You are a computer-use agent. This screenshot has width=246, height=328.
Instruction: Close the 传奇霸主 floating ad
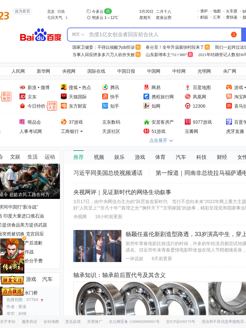tap(24, 238)
